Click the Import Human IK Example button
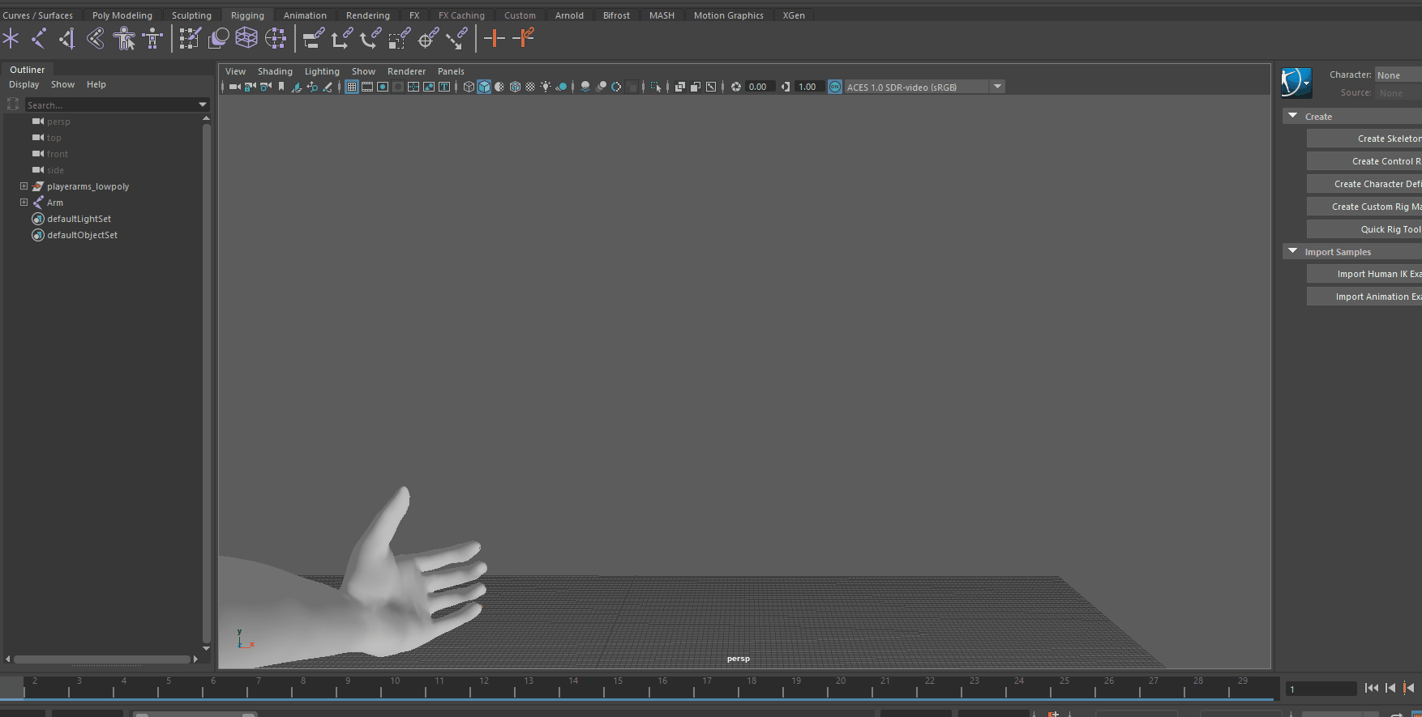Screen dimensions: 1422x717 [1364, 274]
